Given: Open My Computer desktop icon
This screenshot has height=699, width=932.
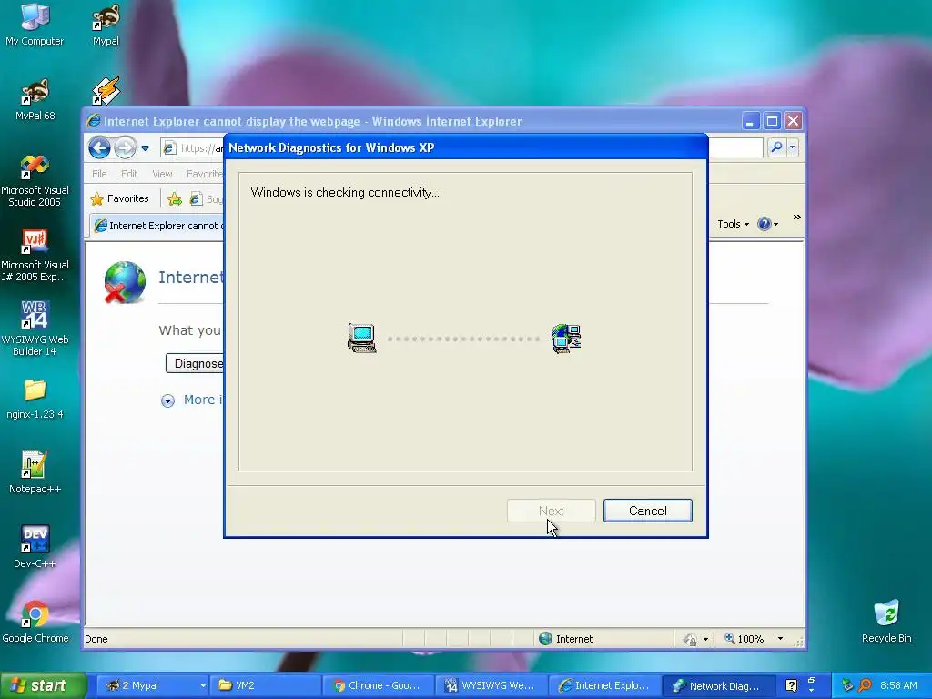Looking at the screenshot, I should [x=35, y=24].
